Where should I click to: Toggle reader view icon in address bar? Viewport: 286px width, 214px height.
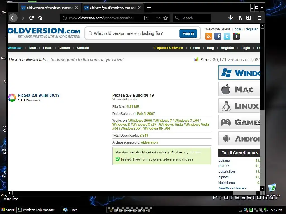(x=146, y=18)
